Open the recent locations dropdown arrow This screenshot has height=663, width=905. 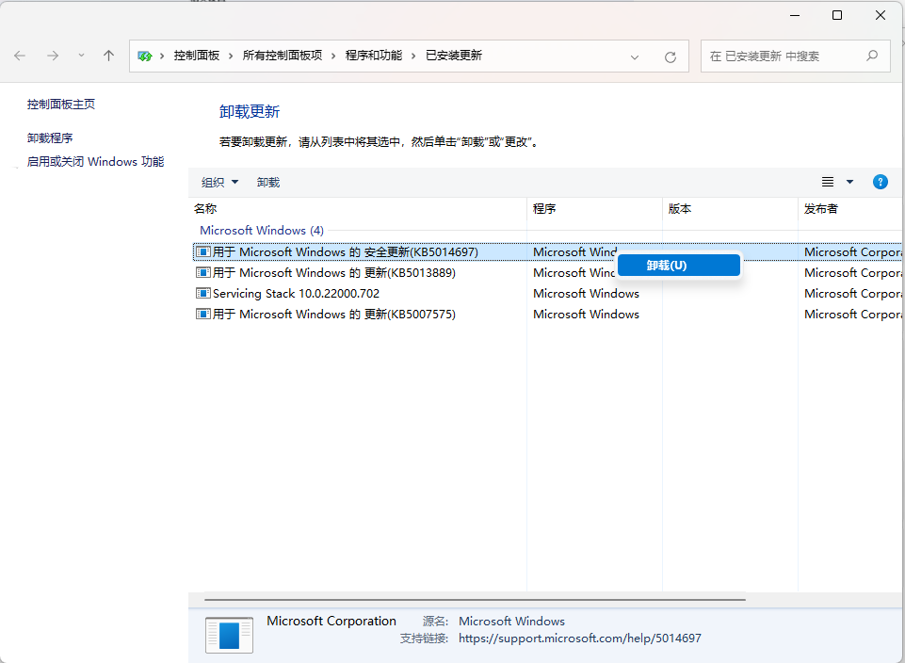point(81,57)
